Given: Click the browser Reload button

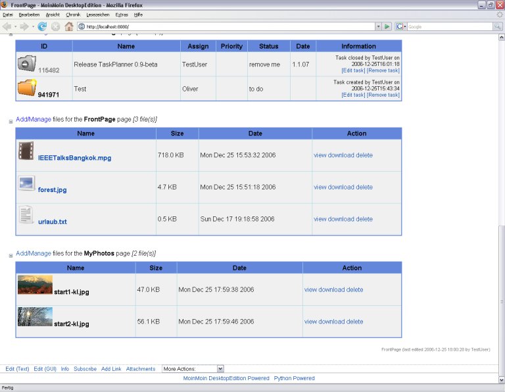Looking at the screenshot, I should click(x=42, y=26).
